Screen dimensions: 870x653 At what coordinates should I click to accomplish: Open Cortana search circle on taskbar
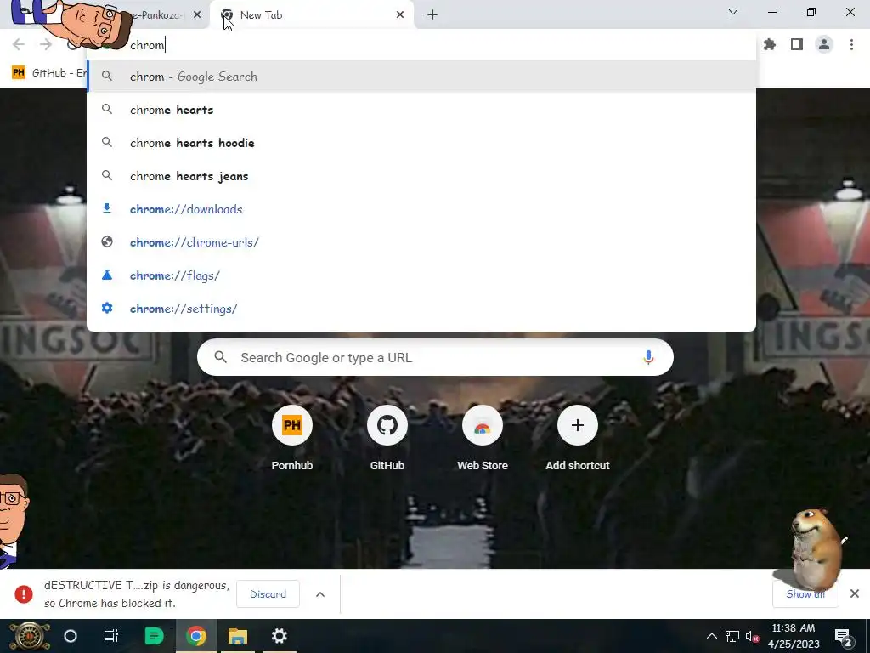71,636
